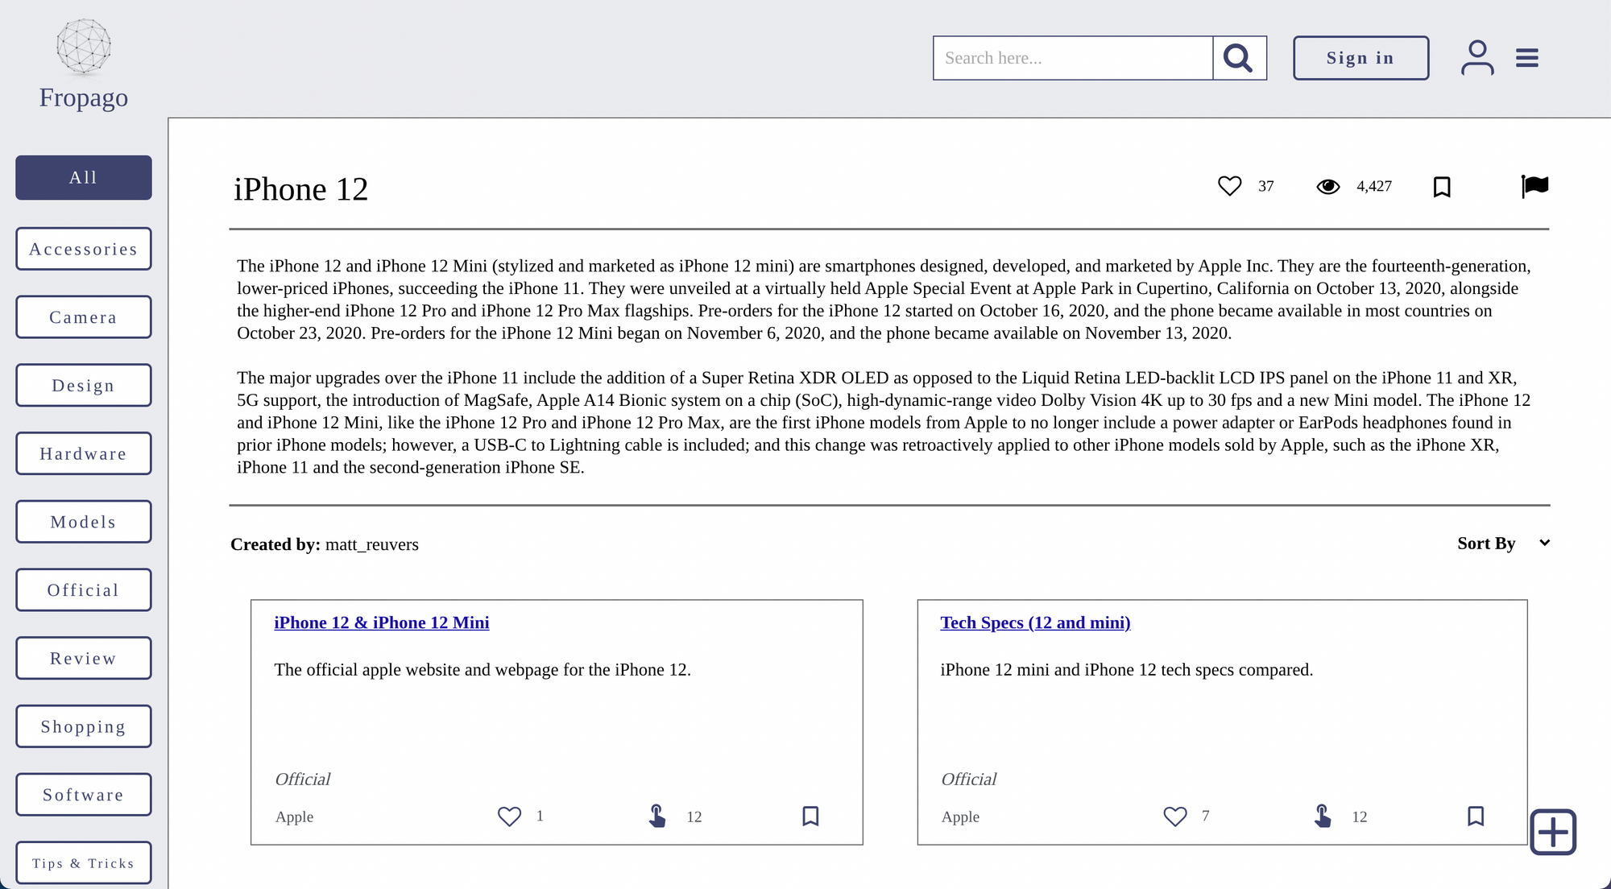Select the Accessories category
The image size is (1611, 889).
[x=84, y=249]
